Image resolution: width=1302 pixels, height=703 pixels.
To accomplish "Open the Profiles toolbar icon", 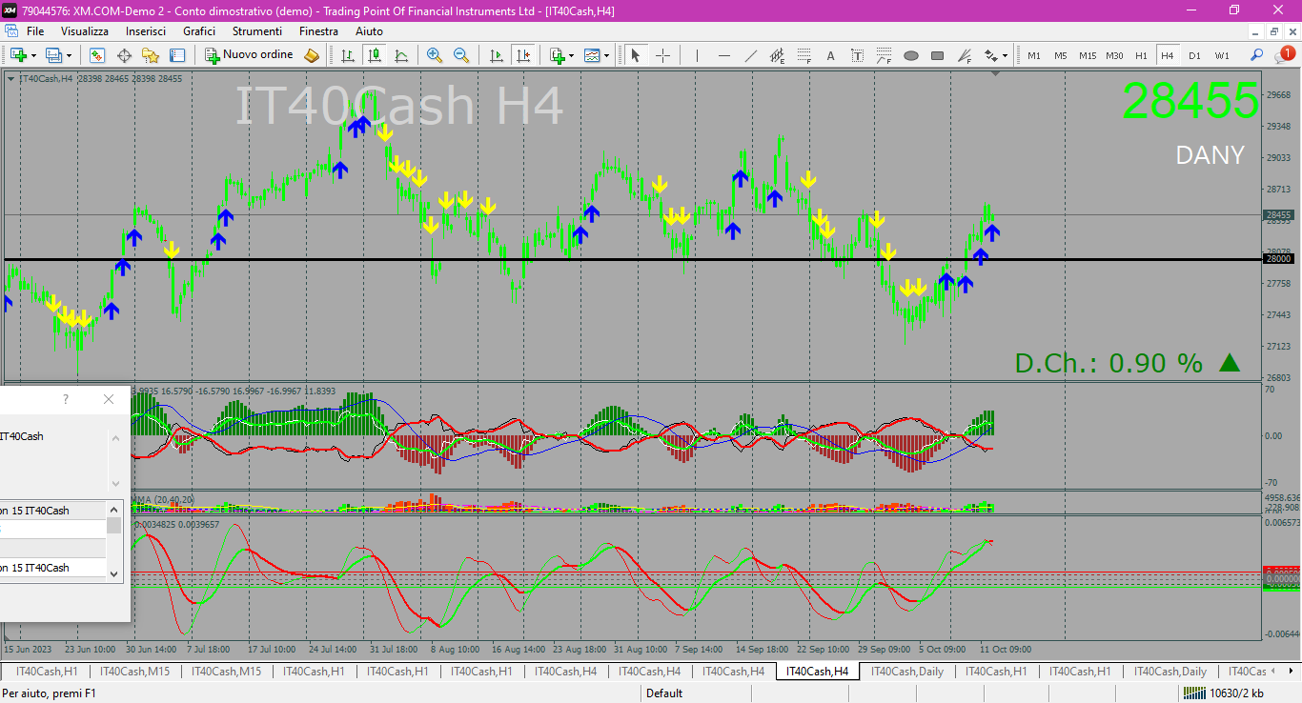I will (54, 55).
